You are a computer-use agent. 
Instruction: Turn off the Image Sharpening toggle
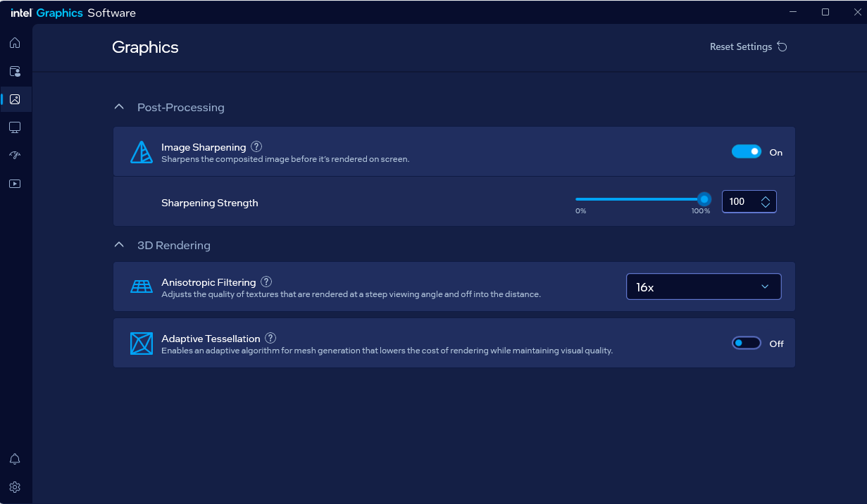pyautogui.click(x=747, y=152)
